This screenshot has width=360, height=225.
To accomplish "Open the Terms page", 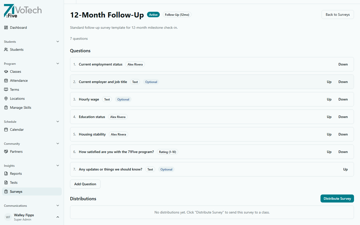I will tap(14, 89).
